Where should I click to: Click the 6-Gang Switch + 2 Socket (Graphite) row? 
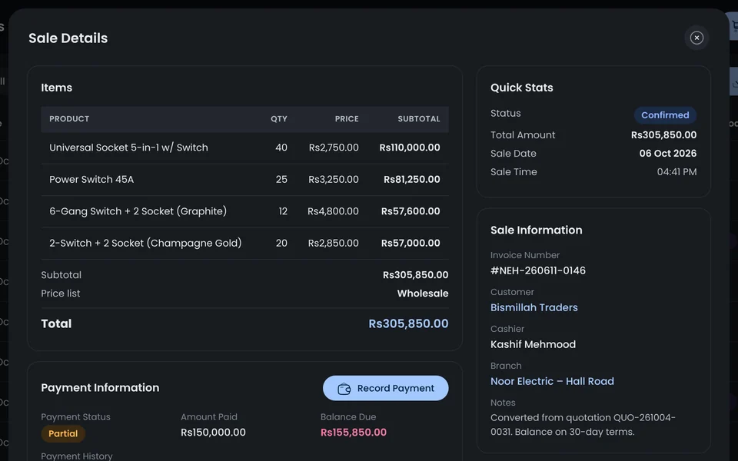[x=244, y=212]
